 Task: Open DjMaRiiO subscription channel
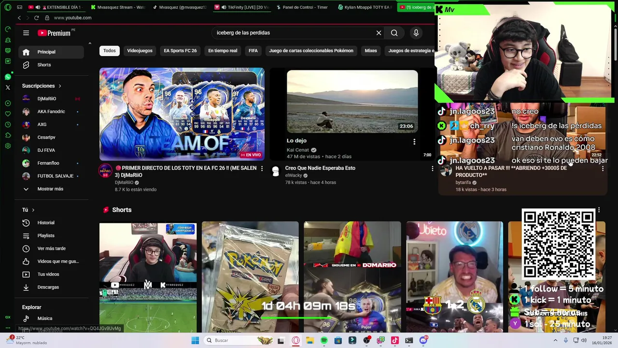coord(51,99)
